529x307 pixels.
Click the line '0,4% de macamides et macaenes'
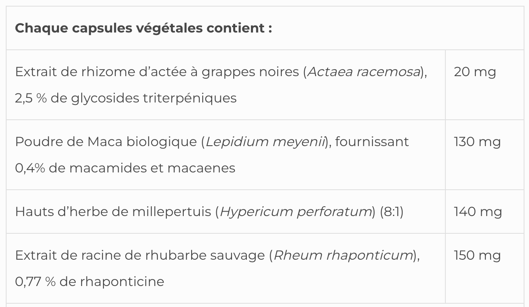pyautogui.click(x=125, y=168)
